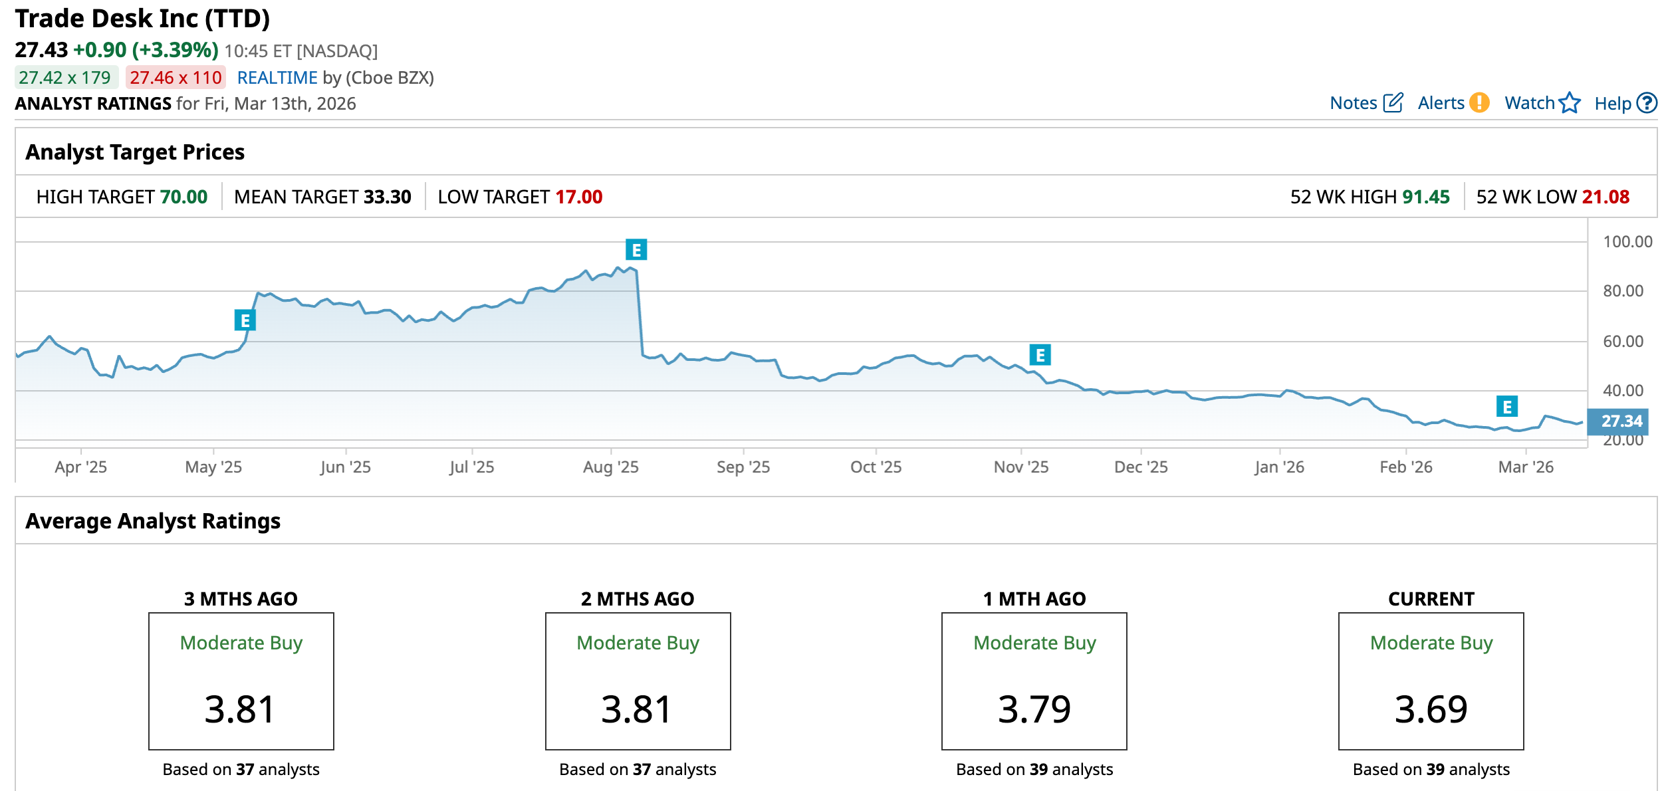
Task: Click the green bid quote 27.42 x 179
Action: pyautogui.click(x=65, y=78)
